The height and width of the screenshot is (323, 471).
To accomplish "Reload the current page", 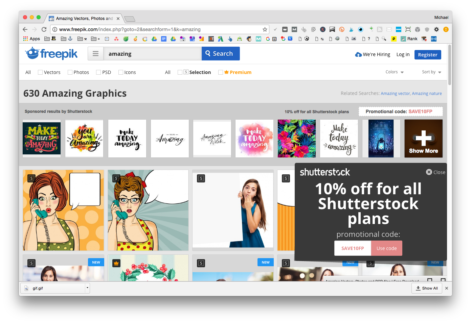I will click(44, 29).
